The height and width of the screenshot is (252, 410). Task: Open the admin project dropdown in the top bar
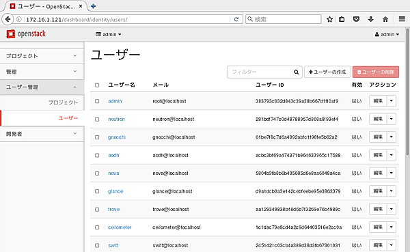pyautogui.click(x=109, y=34)
